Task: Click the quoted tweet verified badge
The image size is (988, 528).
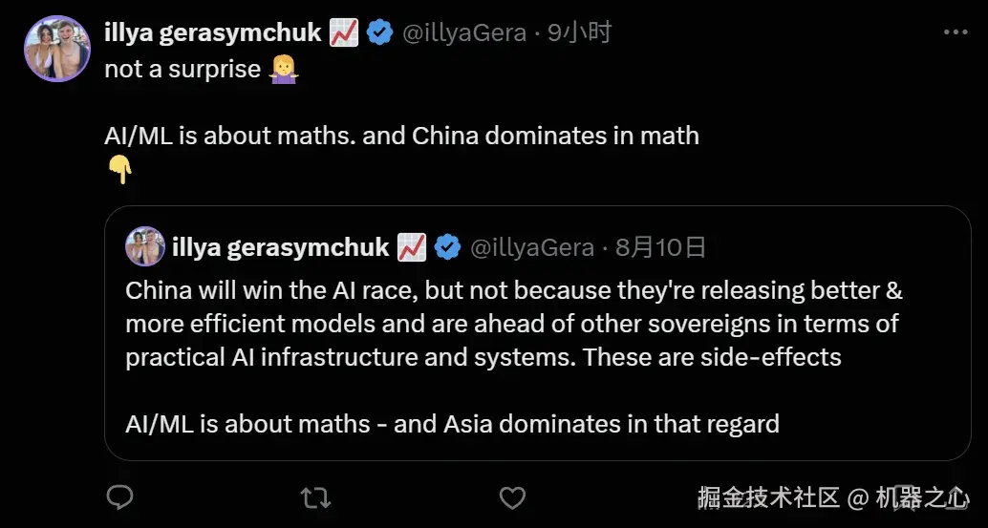Action: (447, 247)
